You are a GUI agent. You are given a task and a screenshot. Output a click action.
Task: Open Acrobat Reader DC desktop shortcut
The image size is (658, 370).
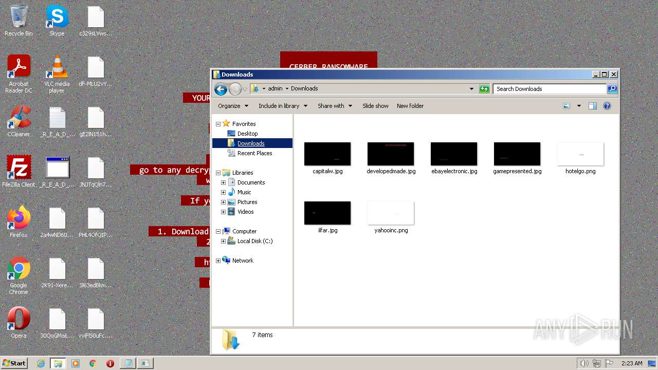point(19,74)
